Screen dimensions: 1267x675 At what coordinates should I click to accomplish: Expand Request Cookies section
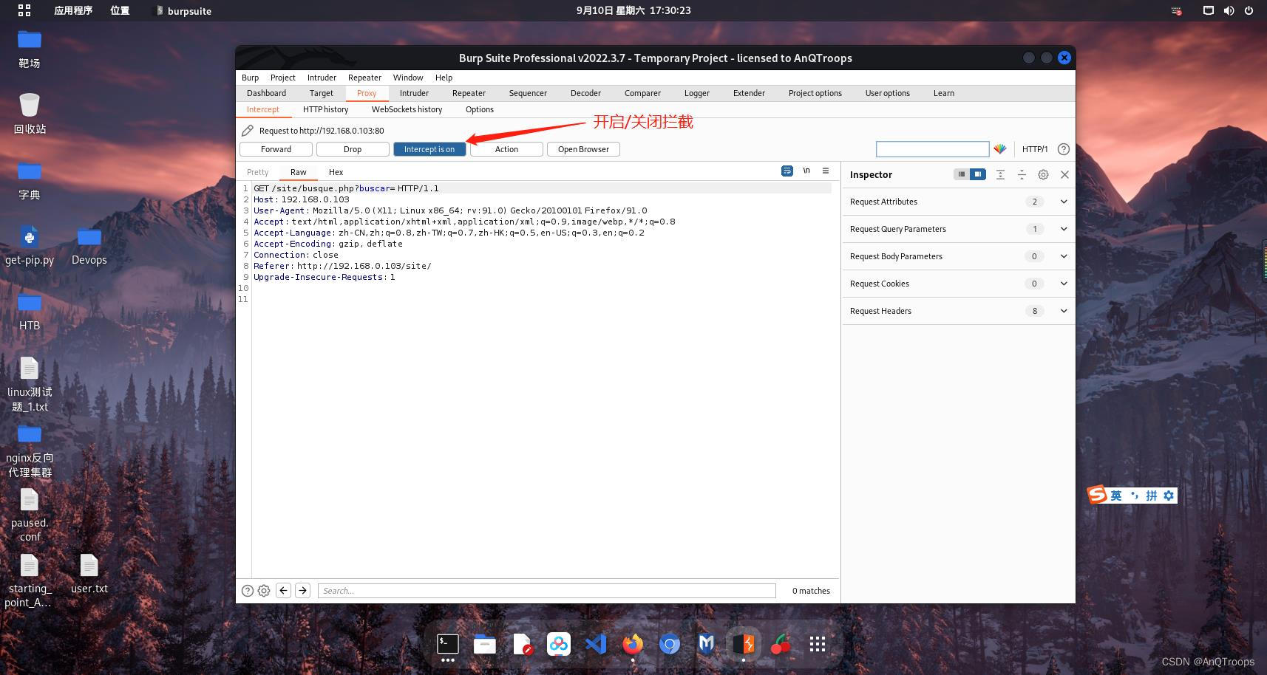coord(1064,284)
